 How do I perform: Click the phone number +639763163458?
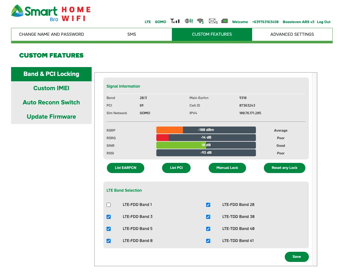pyautogui.click(x=265, y=22)
